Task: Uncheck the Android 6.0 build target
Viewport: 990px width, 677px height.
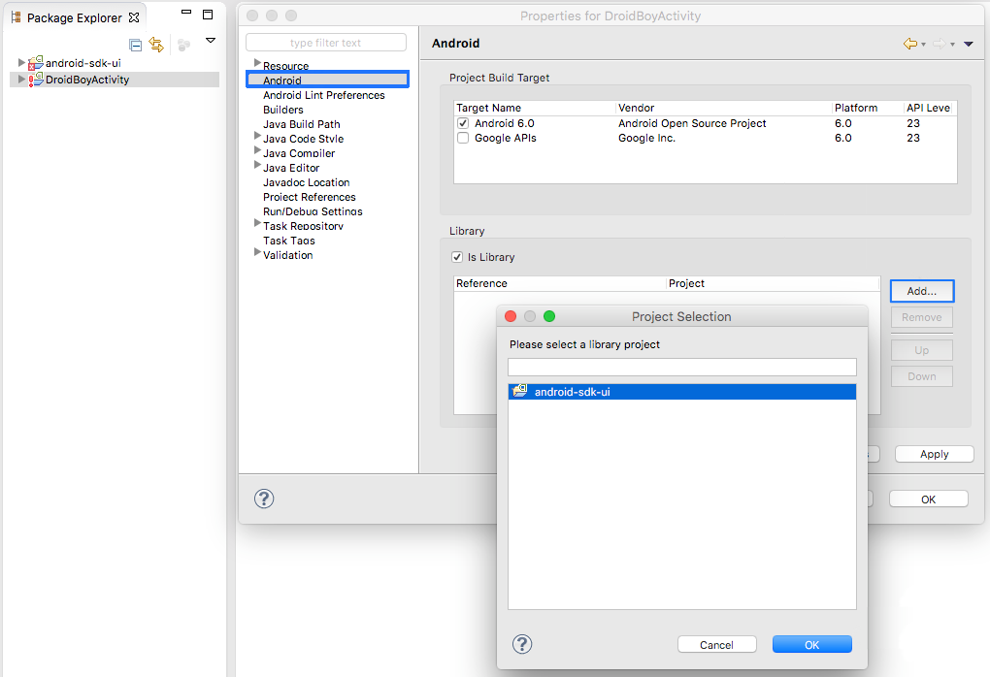Action: click(x=463, y=123)
